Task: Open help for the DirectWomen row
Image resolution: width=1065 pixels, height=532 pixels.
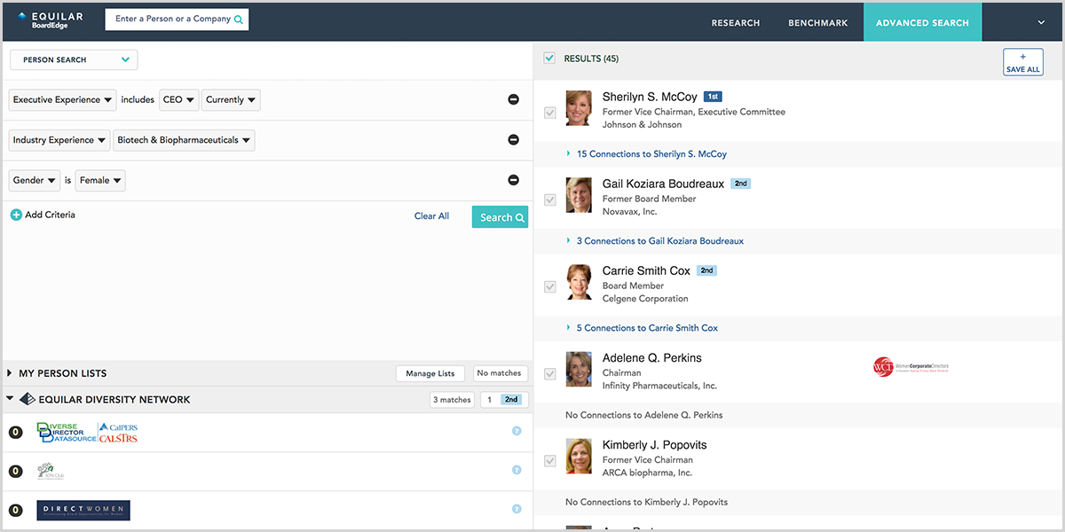Action: [517, 509]
